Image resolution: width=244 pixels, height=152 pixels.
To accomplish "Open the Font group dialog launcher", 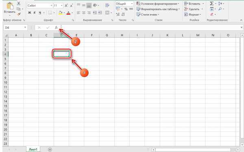I will (73, 20).
